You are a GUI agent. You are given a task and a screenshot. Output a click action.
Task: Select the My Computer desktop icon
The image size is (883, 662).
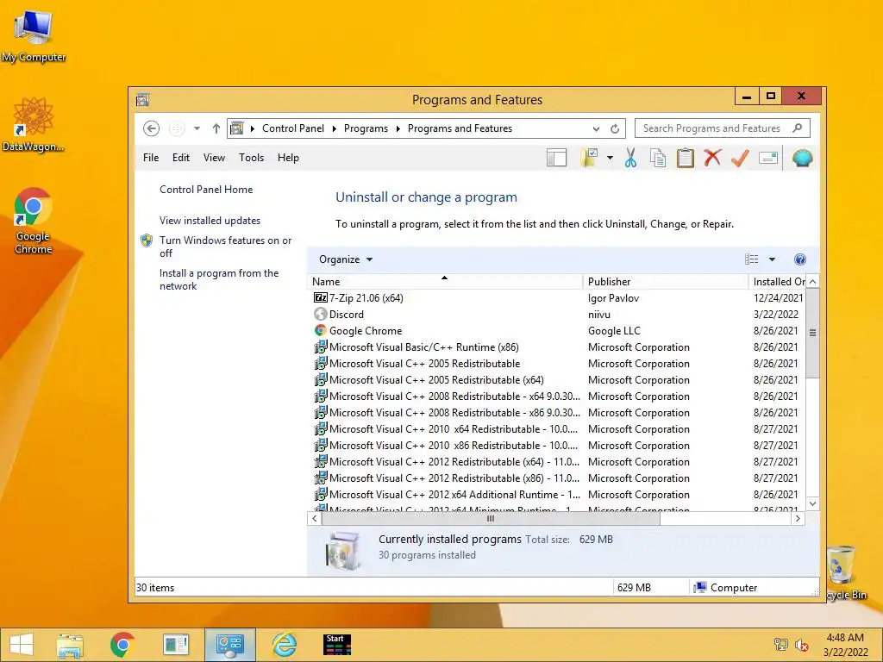point(34,36)
